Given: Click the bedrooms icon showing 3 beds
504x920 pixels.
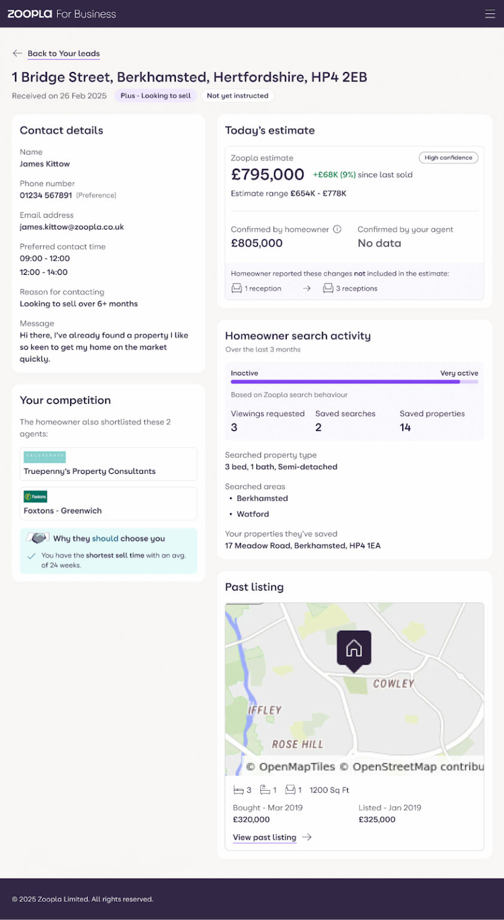Looking at the screenshot, I should pyautogui.click(x=237, y=789).
